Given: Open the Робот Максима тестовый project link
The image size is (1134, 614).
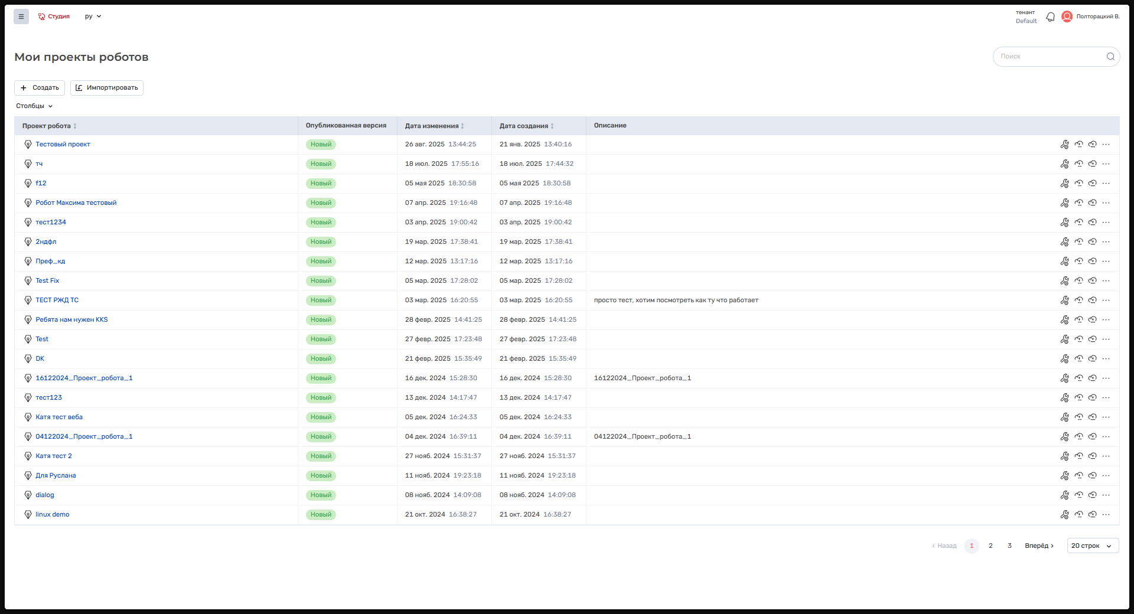Looking at the screenshot, I should pyautogui.click(x=76, y=203).
